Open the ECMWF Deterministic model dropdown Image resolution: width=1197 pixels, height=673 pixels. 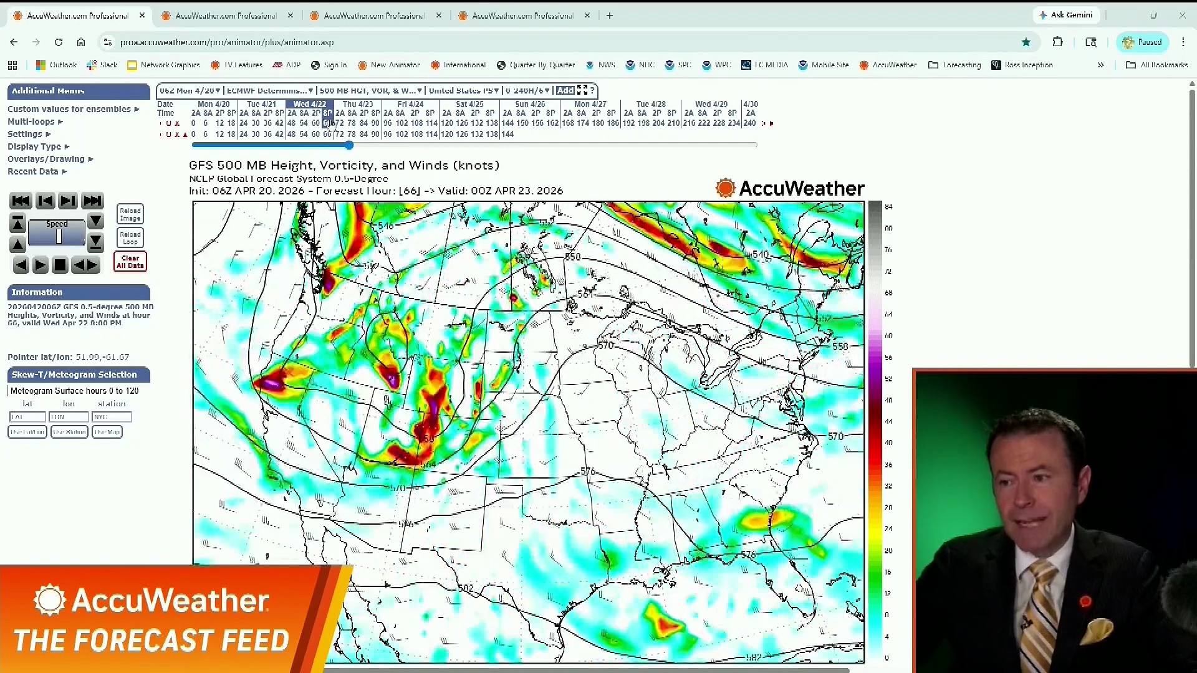coord(269,90)
